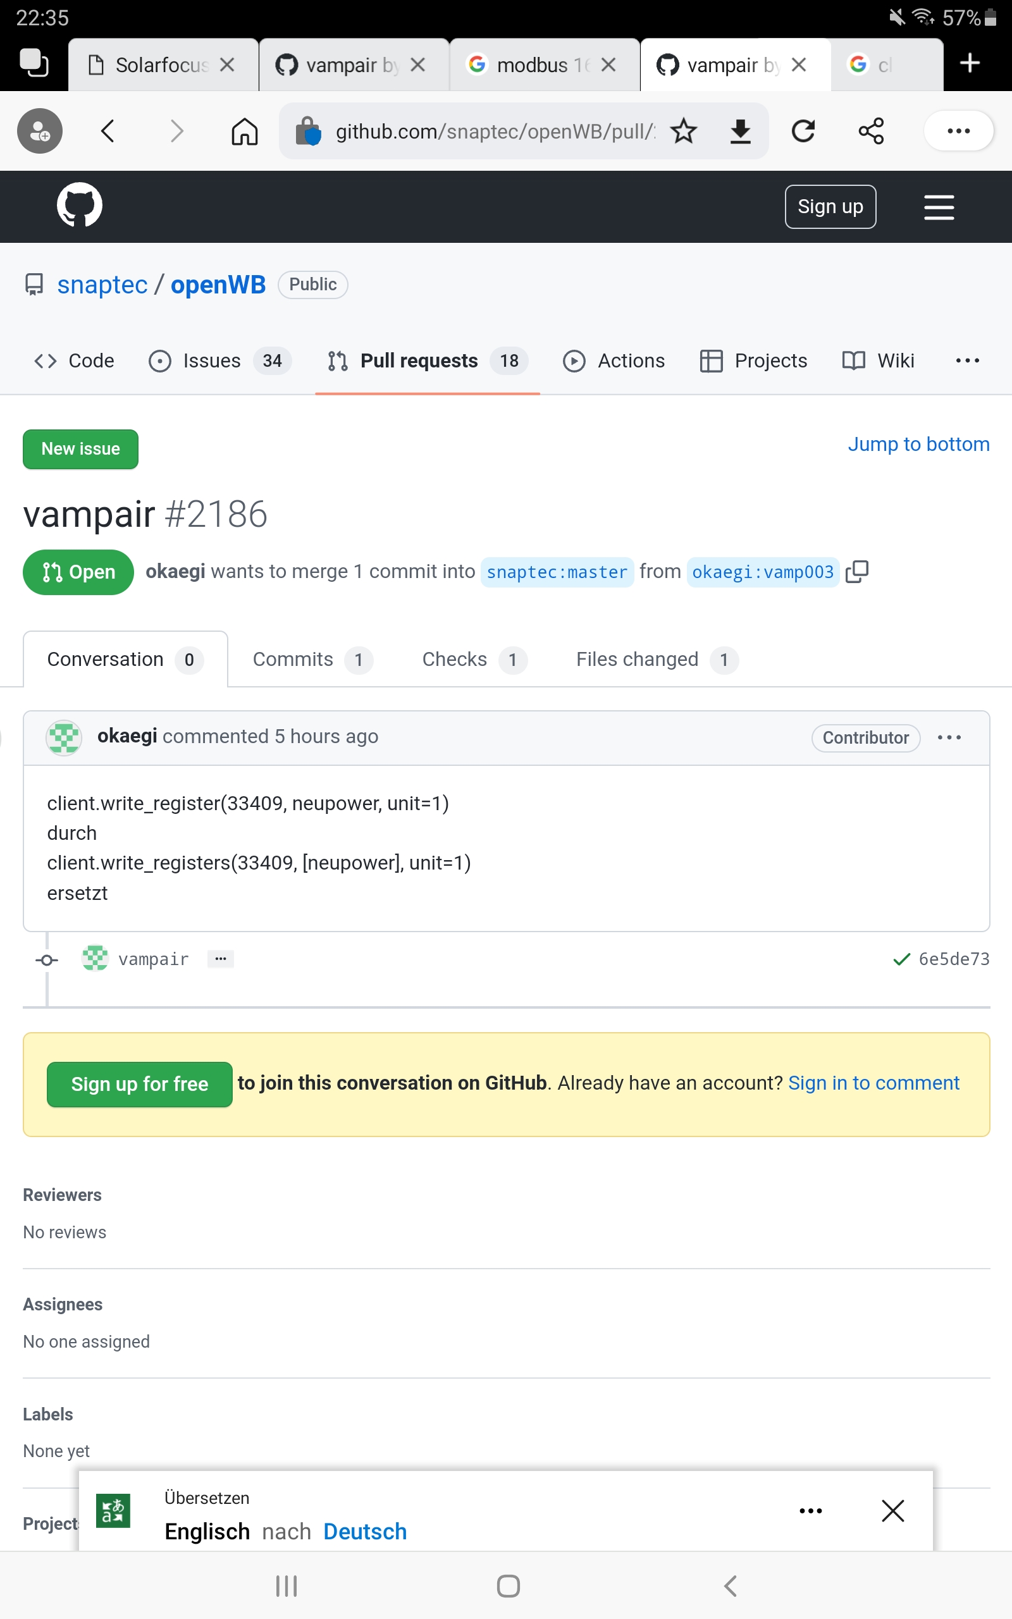
Task: Bookmark page with the star icon
Action: coord(683,131)
